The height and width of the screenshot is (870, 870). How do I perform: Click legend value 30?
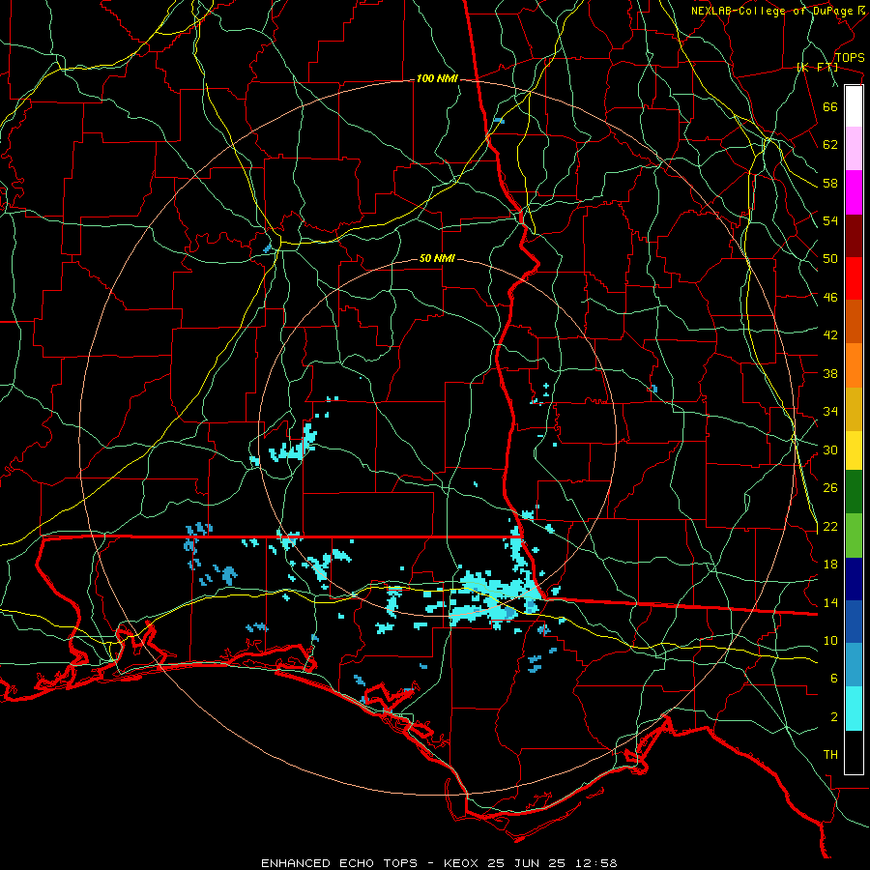pos(830,449)
